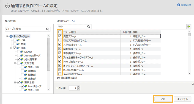Click the Macグループ computer icon
This screenshot has height=104, width=194.
(x=26, y=86)
